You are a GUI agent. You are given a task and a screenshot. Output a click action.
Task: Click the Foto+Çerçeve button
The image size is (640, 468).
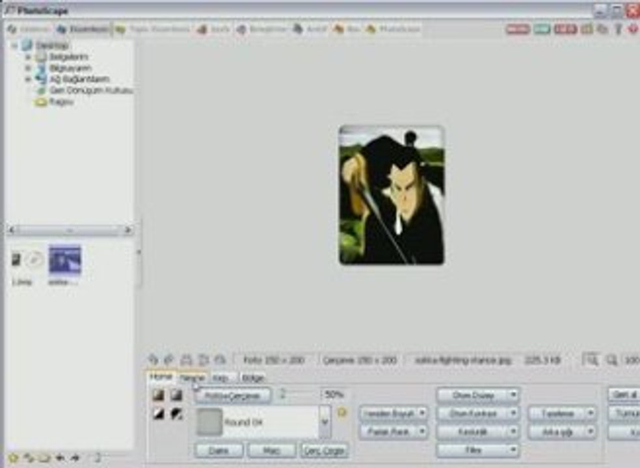[x=233, y=395]
